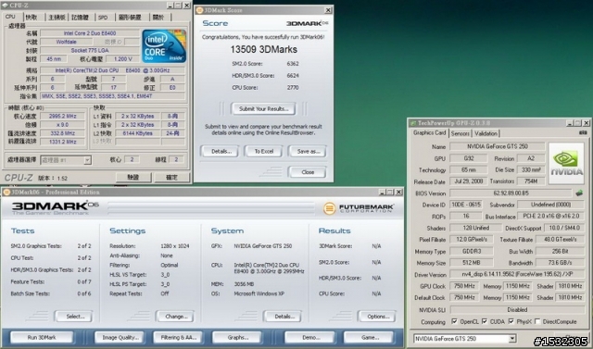
Task: Click the 驗證 button in CPU-Z
Action: [133, 177]
